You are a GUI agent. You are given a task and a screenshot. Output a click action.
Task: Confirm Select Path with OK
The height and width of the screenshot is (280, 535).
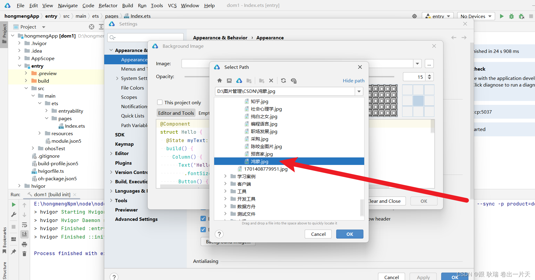click(350, 234)
